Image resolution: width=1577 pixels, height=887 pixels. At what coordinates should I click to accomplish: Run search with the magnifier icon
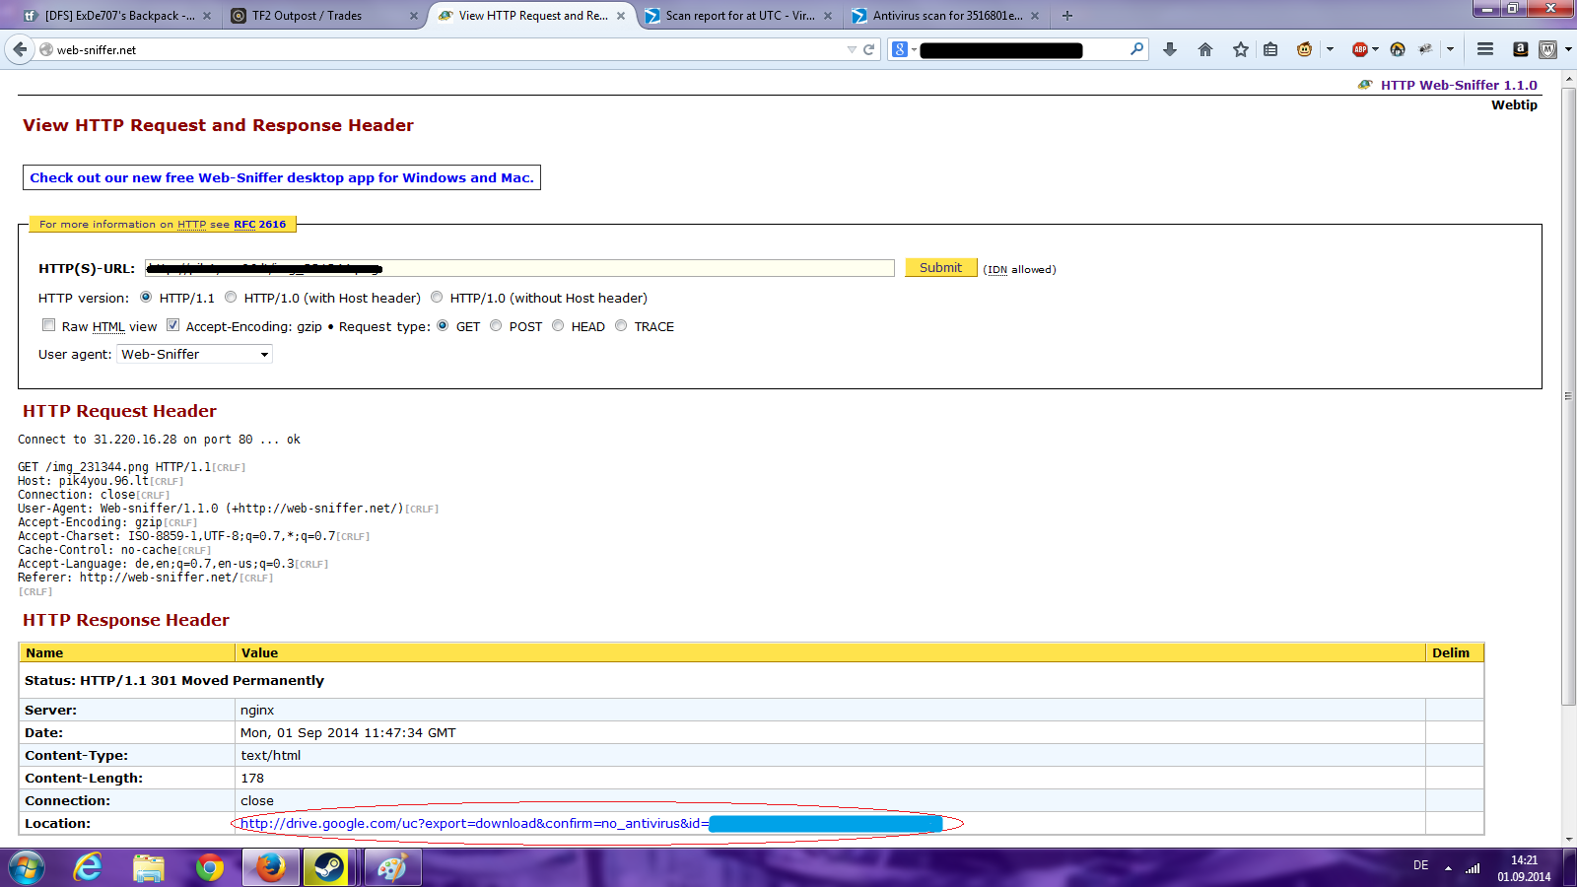pos(1137,48)
